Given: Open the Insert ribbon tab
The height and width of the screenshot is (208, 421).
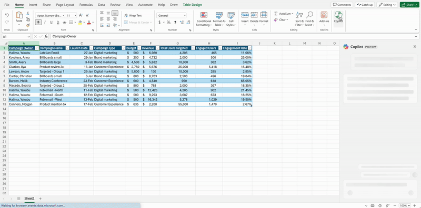Looking at the screenshot, I should tap(33, 5).
